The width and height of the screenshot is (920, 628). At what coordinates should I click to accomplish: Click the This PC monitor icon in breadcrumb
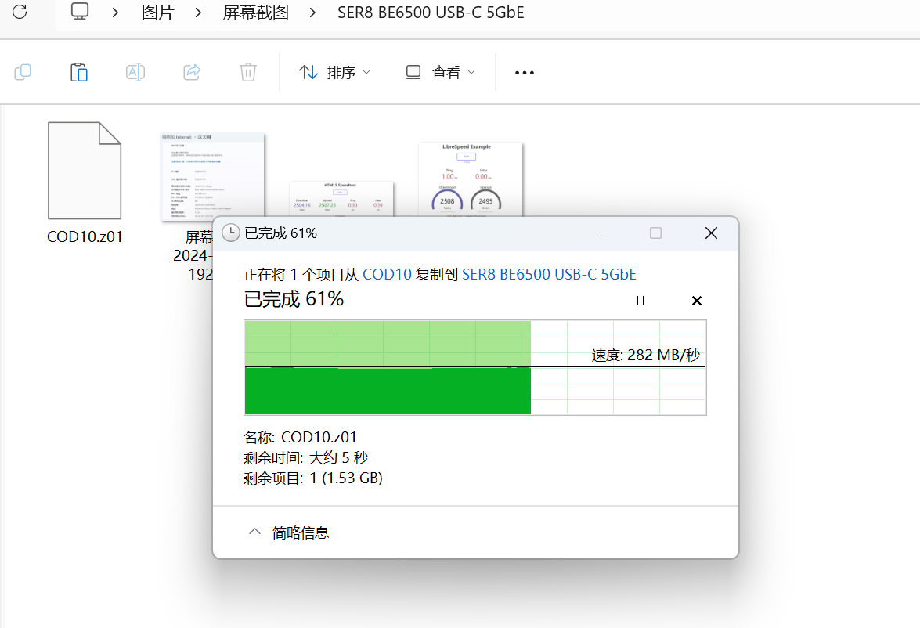click(80, 11)
